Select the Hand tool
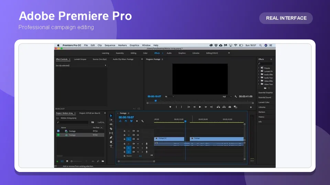 [x=111, y=142]
